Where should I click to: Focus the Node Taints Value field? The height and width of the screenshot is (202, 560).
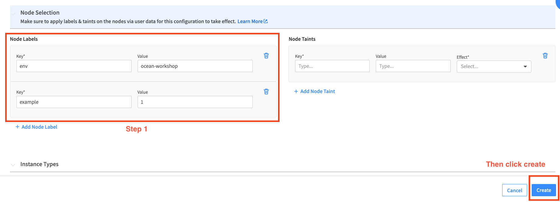(413, 66)
